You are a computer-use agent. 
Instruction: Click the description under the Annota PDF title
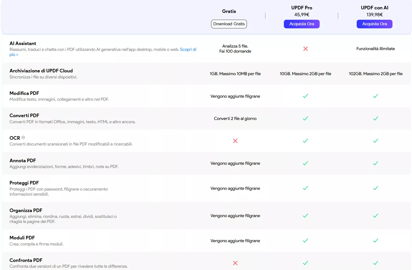64,167
